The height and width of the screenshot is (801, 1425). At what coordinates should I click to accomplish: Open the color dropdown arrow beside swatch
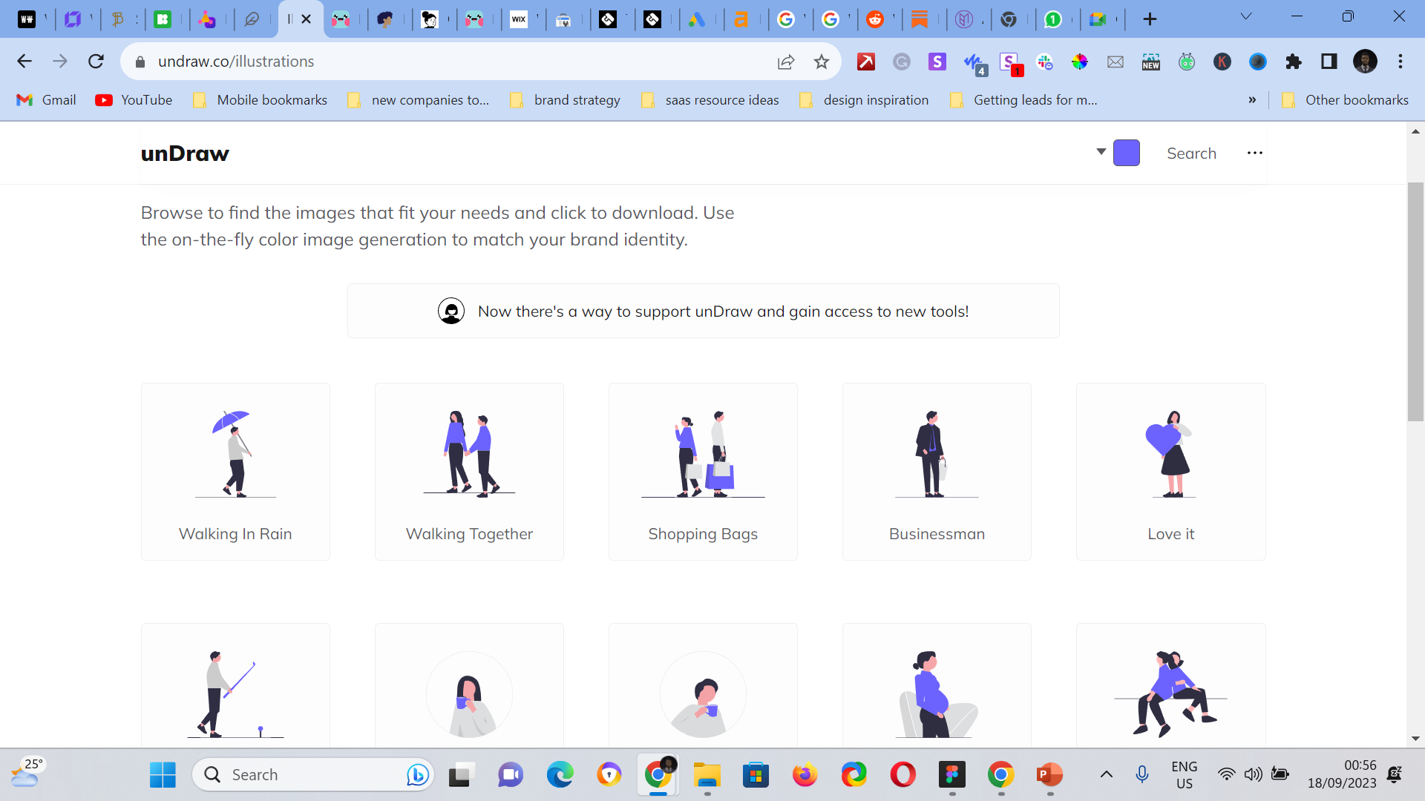(x=1101, y=151)
